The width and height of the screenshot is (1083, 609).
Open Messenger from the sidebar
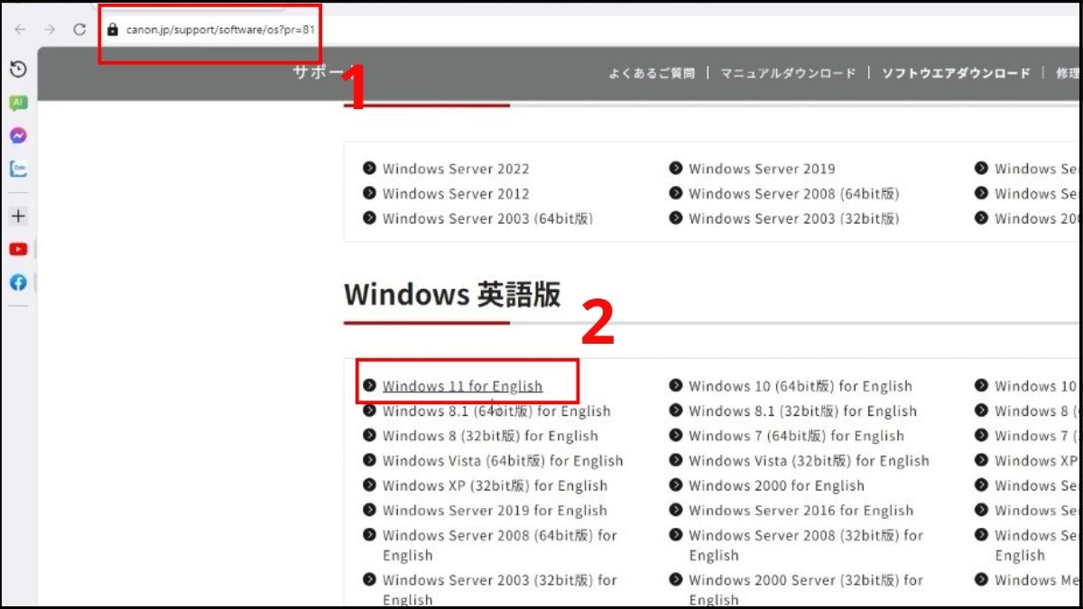click(x=18, y=135)
